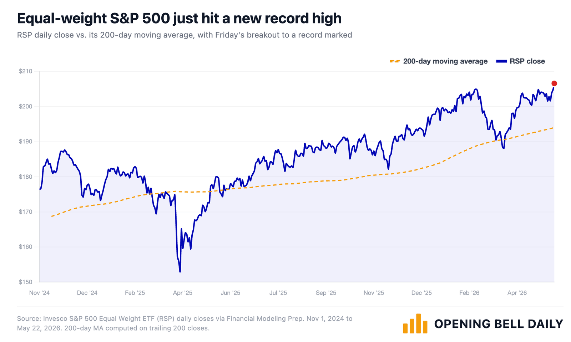
Task: Select the Apr '26 x-axis label
Action: click(517, 293)
